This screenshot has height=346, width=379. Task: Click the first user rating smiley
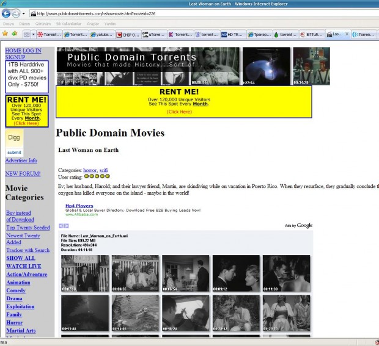pyautogui.click(x=87, y=176)
